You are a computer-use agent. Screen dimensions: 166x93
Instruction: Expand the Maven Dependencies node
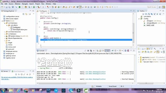click(5, 38)
